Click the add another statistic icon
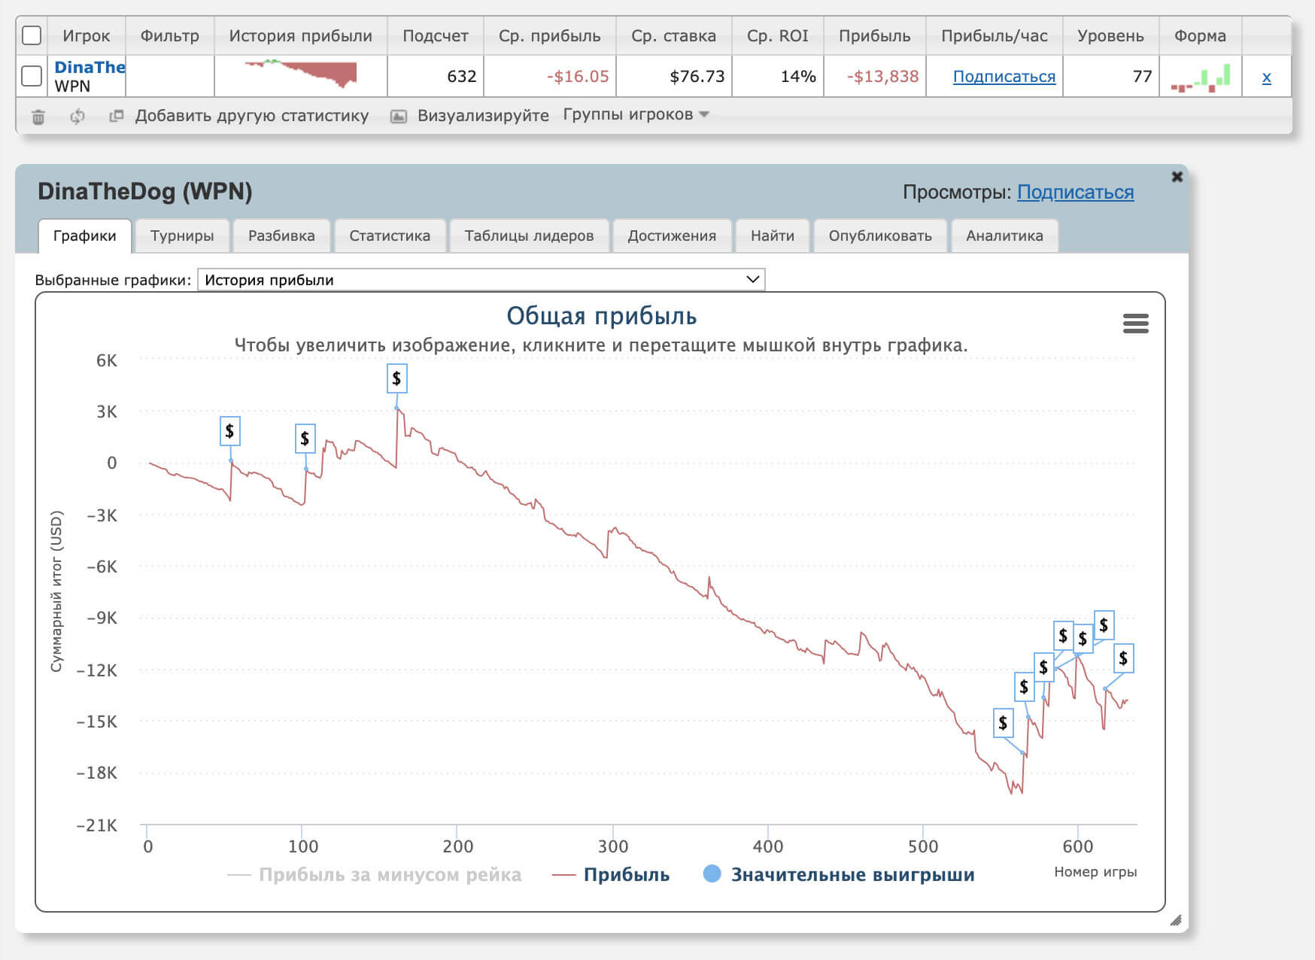Screen dimensions: 1315x960 [x=116, y=116]
